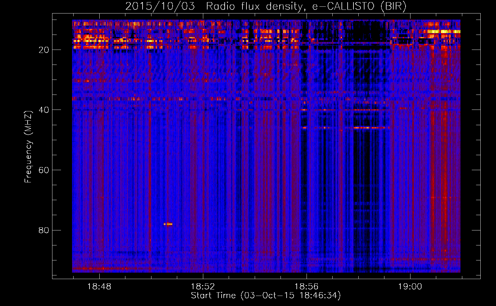Screen dimensions: 496x306
Task: Select the 40 MHz frequency tick label
Action: [x=44, y=110]
